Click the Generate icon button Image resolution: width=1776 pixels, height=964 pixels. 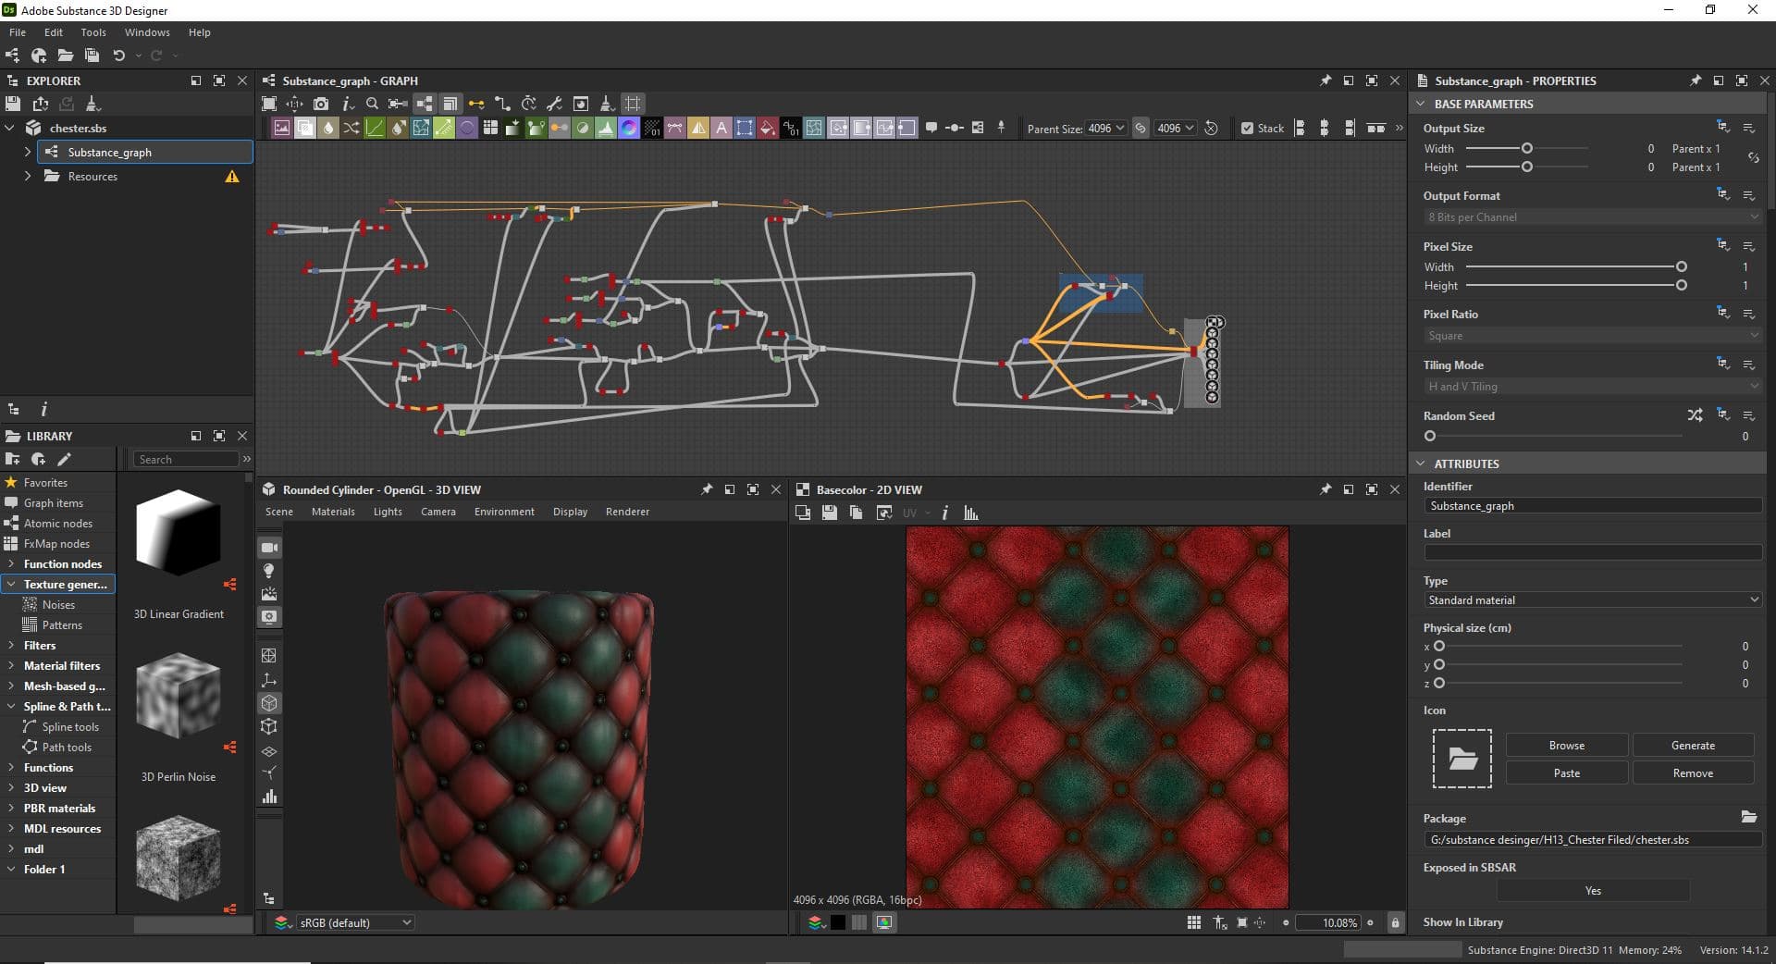(x=1693, y=745)
